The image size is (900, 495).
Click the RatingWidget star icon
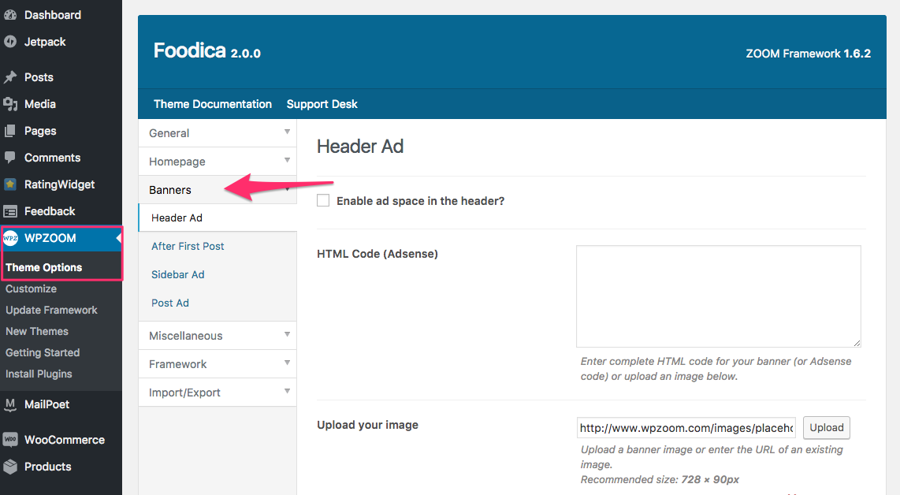point(10,184)
